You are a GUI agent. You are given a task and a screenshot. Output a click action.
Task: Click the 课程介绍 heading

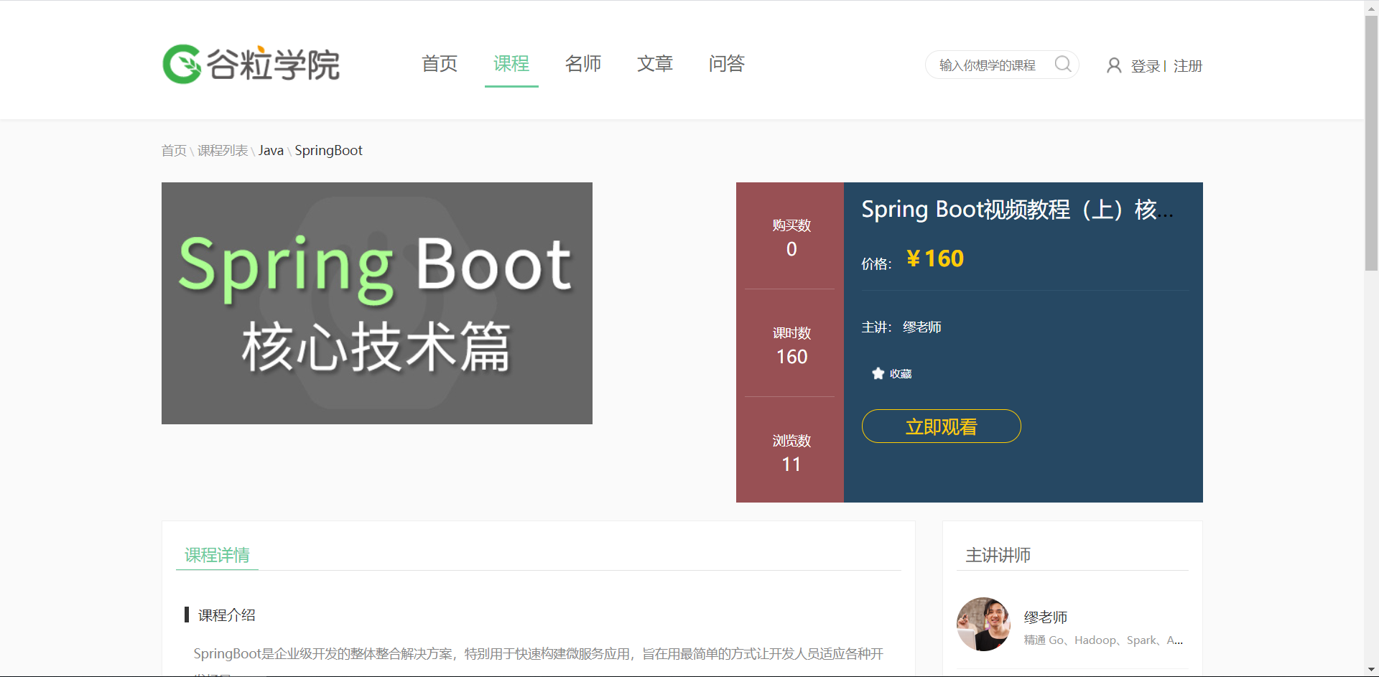click(227, 615)
